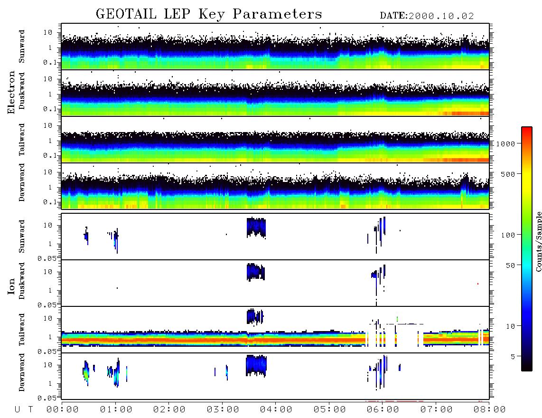542x418 pixels.
Task: Click the vertical "Ion" group label
Action: (x=11, y=286)
